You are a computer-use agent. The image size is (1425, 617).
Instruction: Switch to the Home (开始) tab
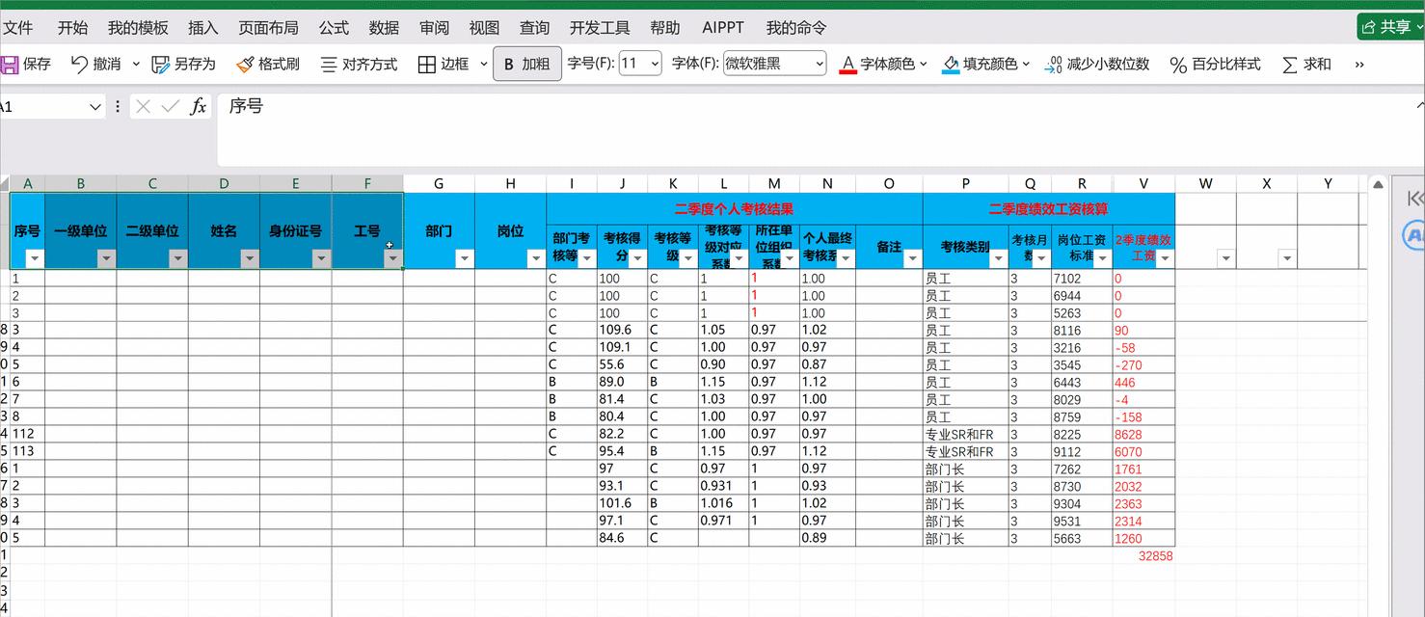(72, 28)
